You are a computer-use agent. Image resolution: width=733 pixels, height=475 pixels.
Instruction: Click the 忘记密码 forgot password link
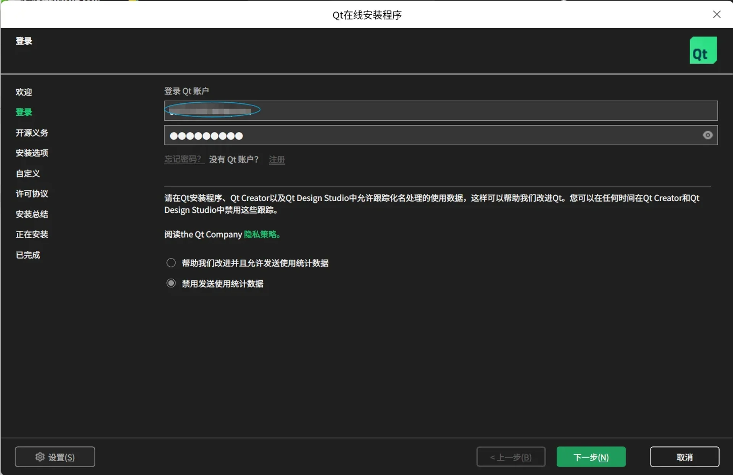coord(183,159)
